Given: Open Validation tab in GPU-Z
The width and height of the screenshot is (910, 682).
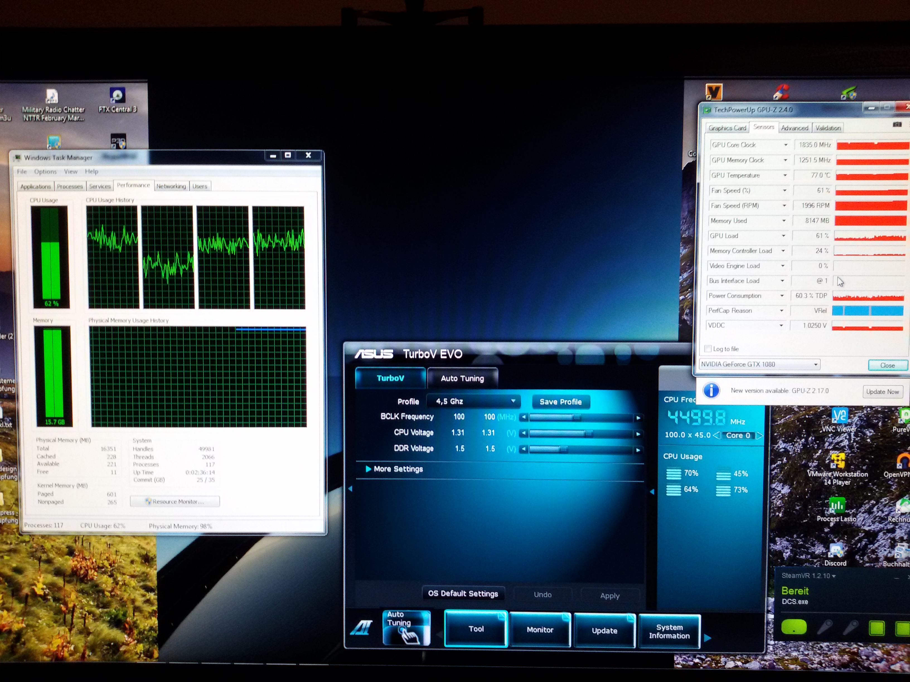Looking at the screenshot, I should [828, 128].
